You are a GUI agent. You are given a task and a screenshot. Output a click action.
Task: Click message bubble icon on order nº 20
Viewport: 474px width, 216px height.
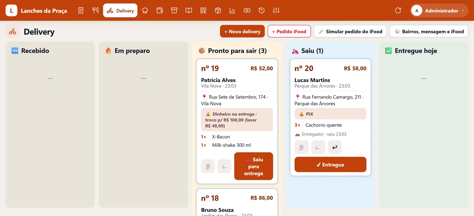(318, 147)
